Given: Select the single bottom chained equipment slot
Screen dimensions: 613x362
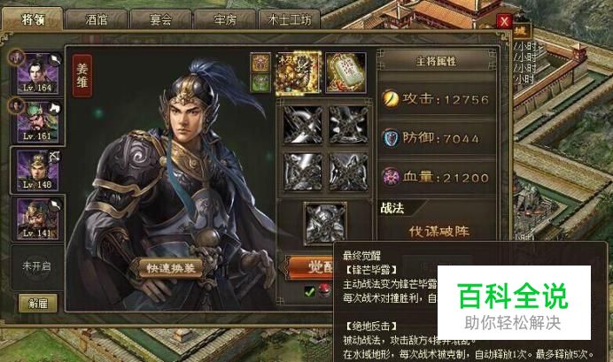Looking at the screenshot, I should point(325,223).
